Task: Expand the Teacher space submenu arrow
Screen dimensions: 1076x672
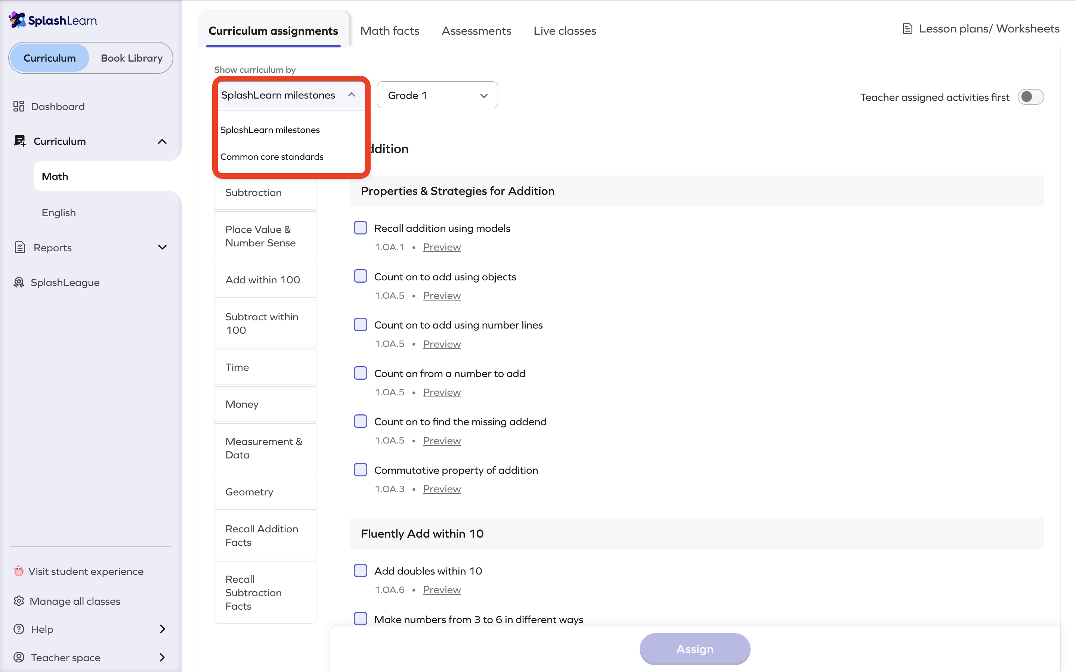Action: (162, 657)
